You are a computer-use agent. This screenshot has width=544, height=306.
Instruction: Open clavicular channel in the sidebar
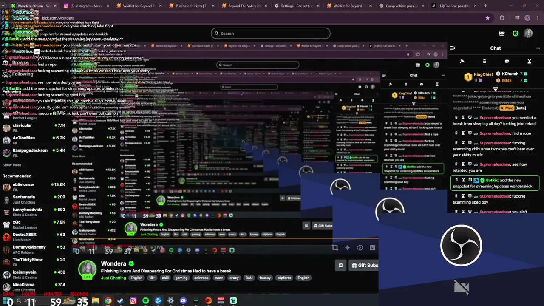(x=34, y=127)
